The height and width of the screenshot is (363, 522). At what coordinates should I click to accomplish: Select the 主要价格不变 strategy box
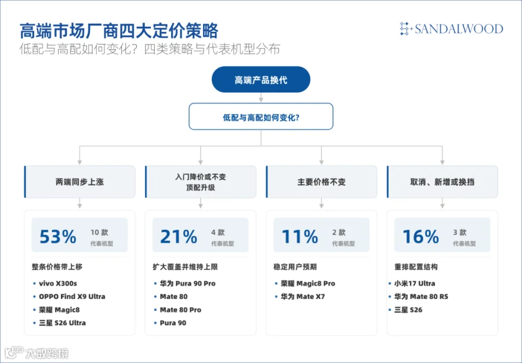point(321,181)
